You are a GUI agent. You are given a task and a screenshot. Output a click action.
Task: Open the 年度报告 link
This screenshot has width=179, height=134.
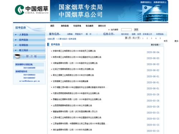pyautogui.click(x=160, y=34)
